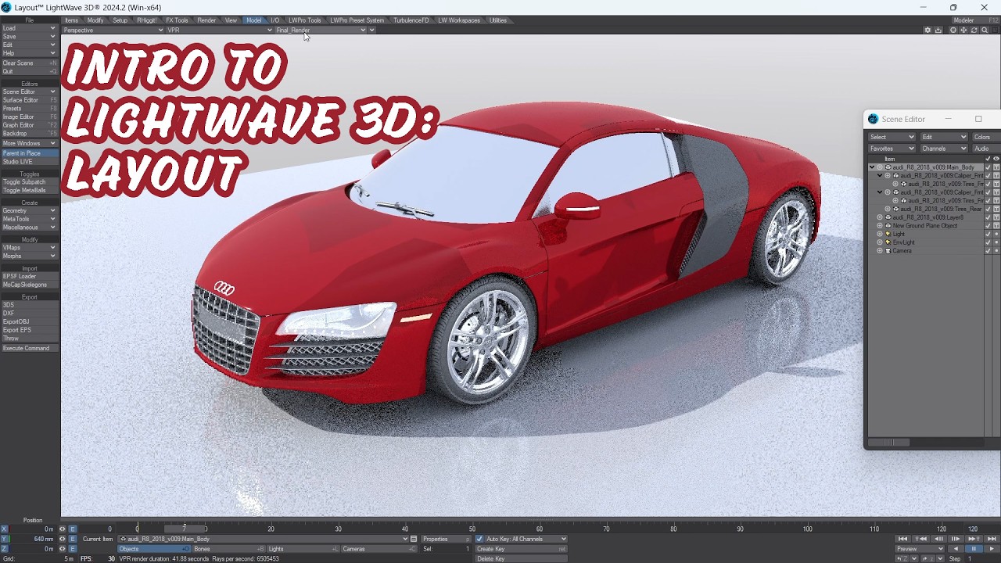Select the viewport zoom magnifier icon

985,30
